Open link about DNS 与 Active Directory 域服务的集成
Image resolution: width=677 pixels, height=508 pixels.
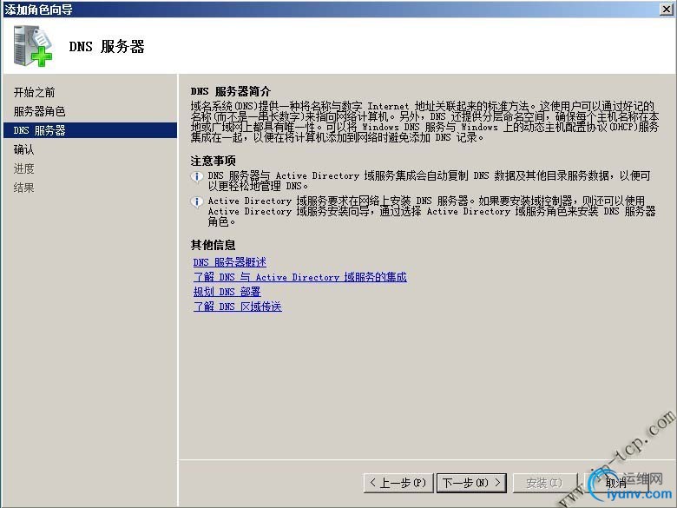point(300,277)
